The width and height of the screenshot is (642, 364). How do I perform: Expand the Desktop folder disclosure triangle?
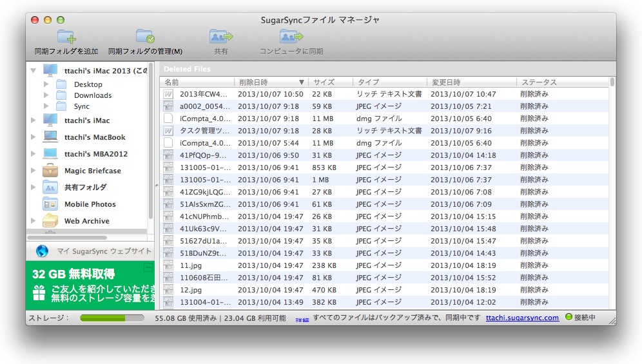coord(46,84)
